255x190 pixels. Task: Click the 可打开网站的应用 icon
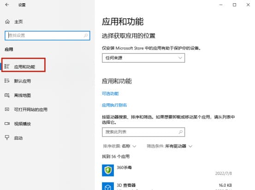click(7, 109)
